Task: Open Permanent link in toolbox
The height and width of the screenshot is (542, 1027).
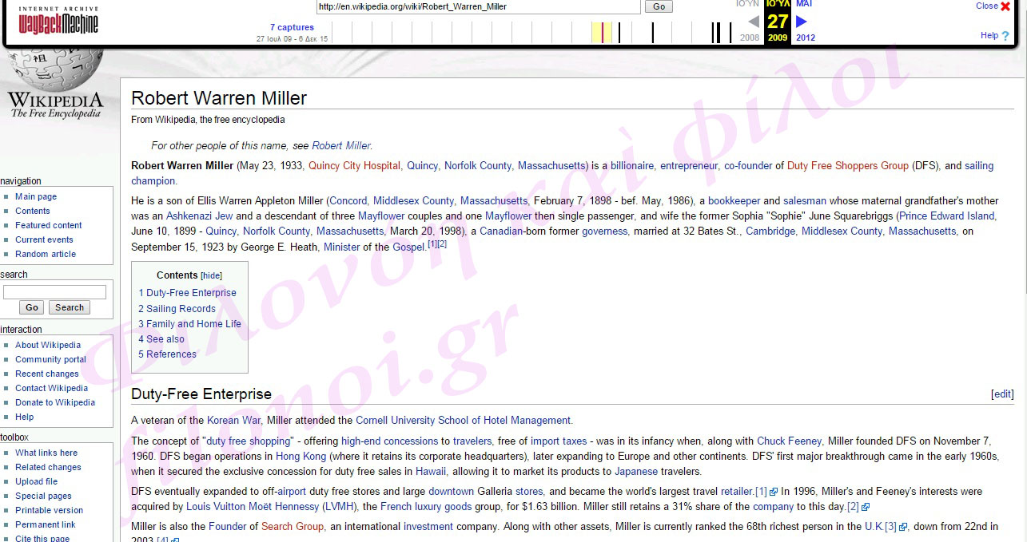Action: coord(46,524)
